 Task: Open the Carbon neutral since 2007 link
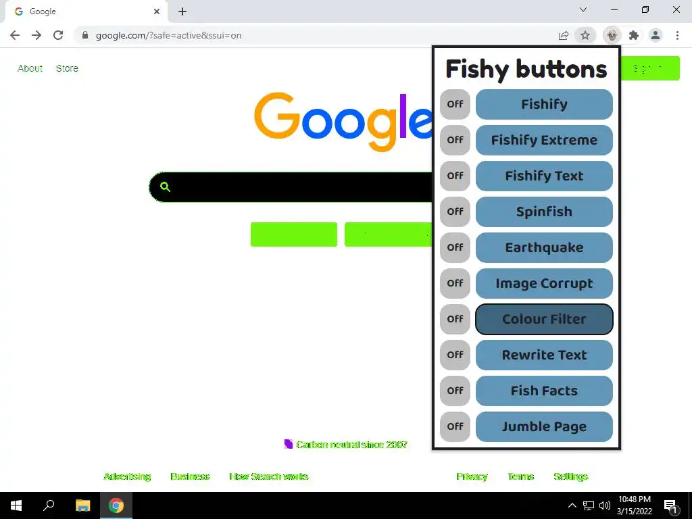pos(351,445)
